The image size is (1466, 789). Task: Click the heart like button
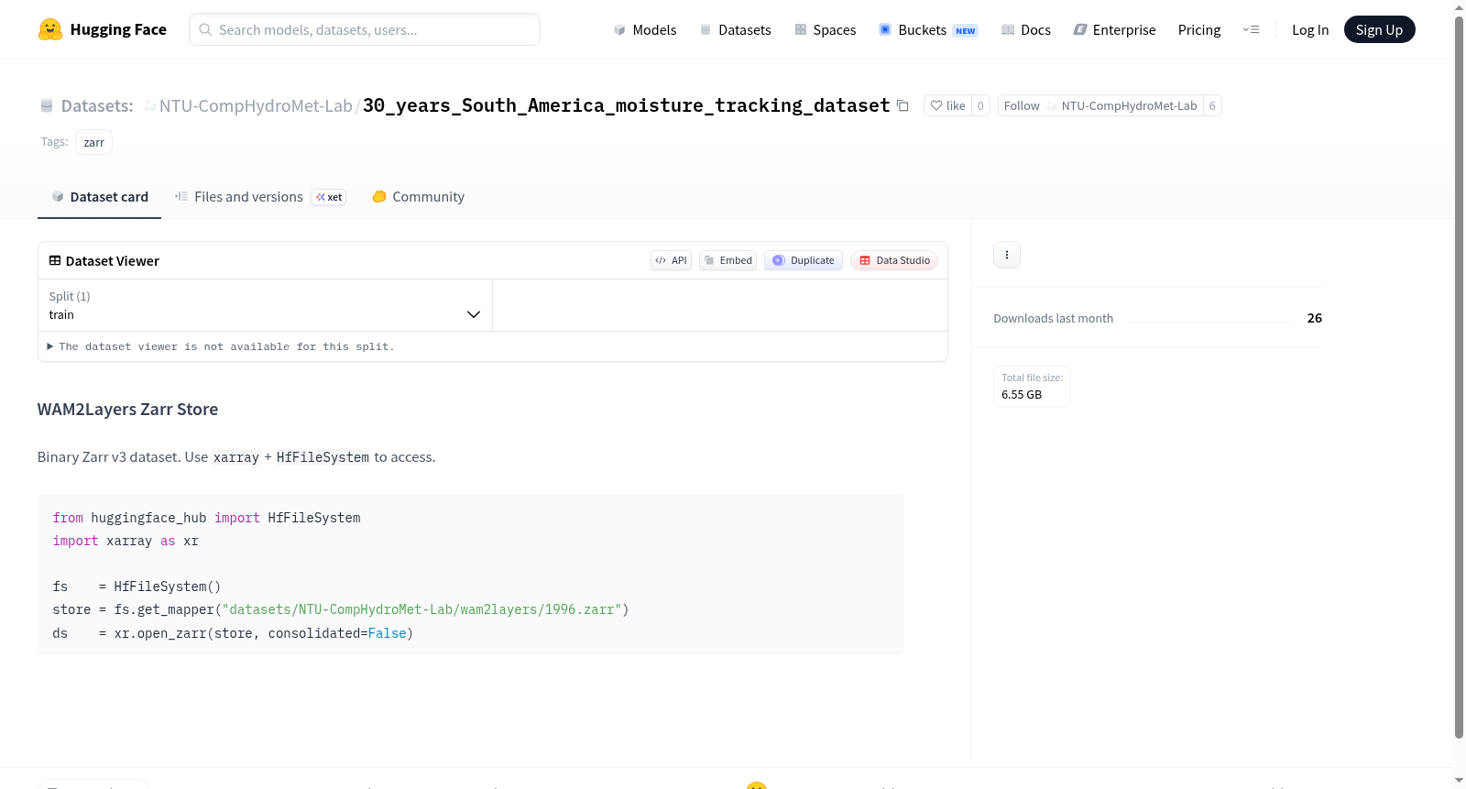(947, 105)
